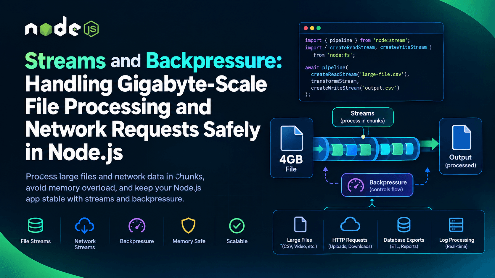Click the 'in Node.js' headline line

(74, 153)
